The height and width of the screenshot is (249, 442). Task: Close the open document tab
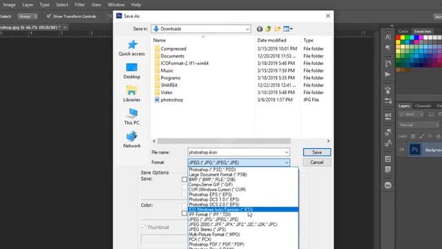[65, 28]
